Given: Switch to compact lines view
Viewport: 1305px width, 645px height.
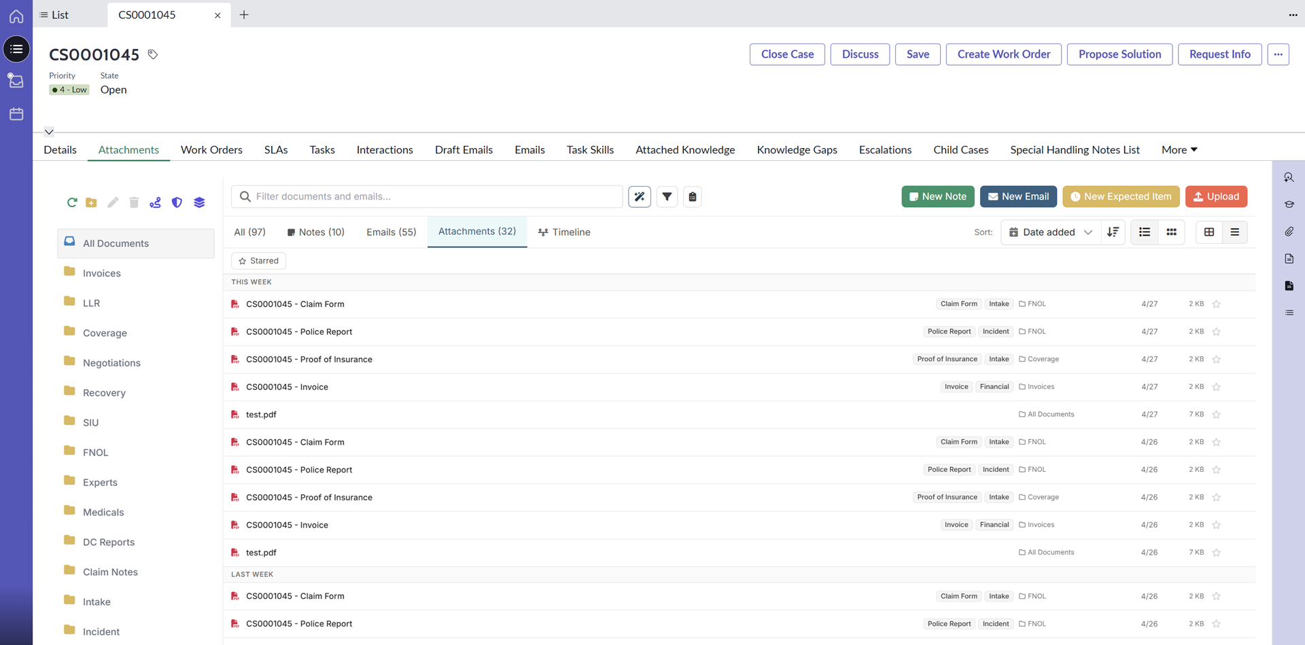Looking at the screenshot, I should [1235, 232].
